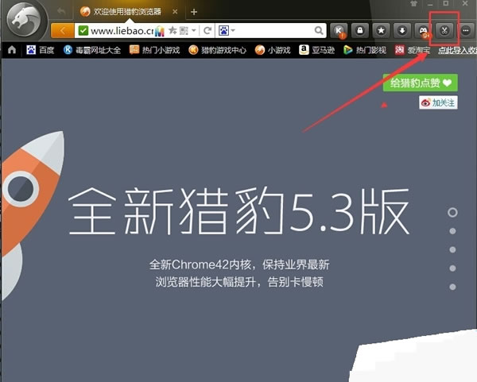Click the lock privacy toolbar icon

[360, 30]
